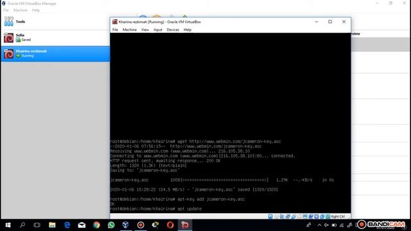The image size is (411, 231).
Task: Click the "Saving to: 'jcameron-key.asc'" line
Action: pos(145,170)
